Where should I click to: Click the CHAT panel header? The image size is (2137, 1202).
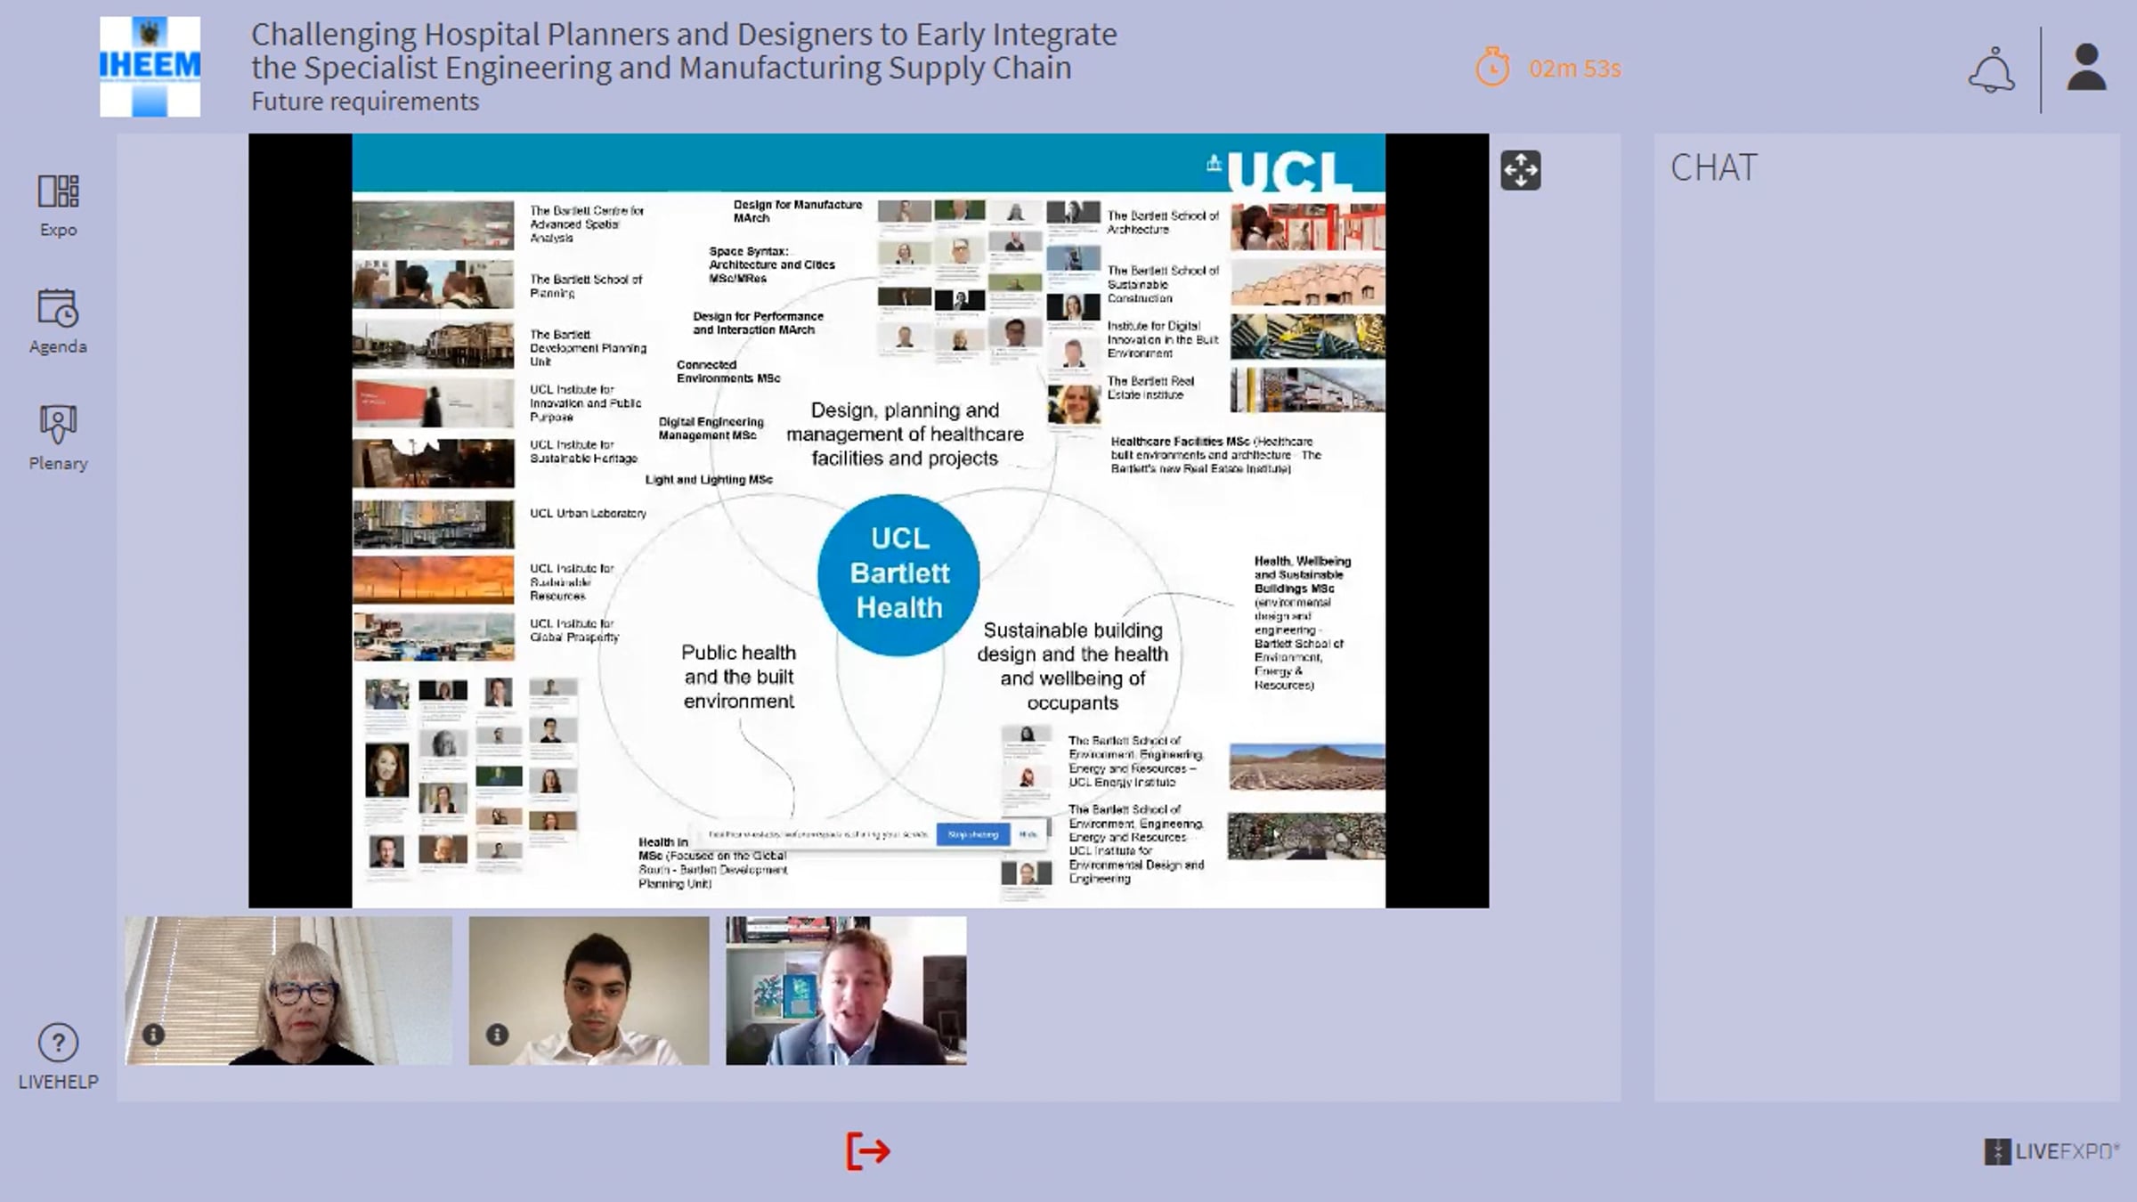[x=1713, y=167]
